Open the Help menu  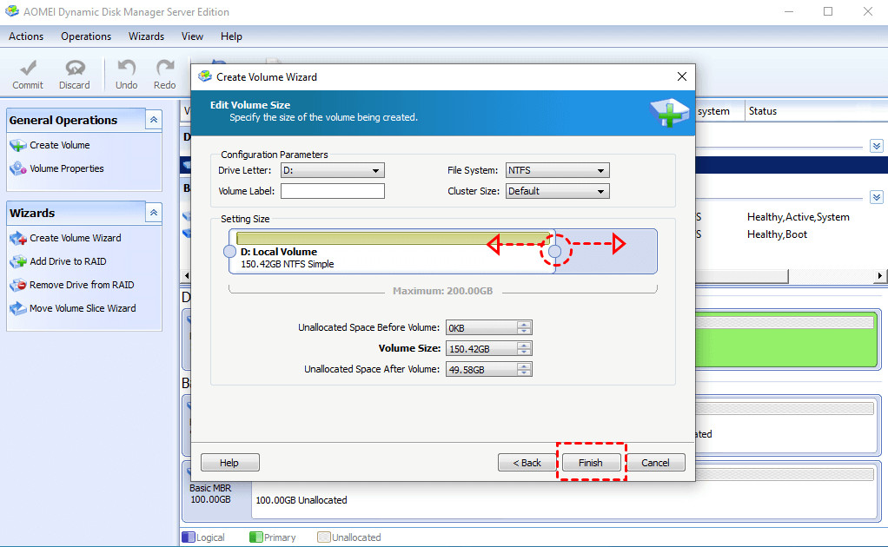(x=231, y=36)
